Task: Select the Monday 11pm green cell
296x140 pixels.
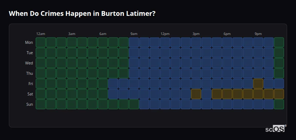Action: pos(279,42)
